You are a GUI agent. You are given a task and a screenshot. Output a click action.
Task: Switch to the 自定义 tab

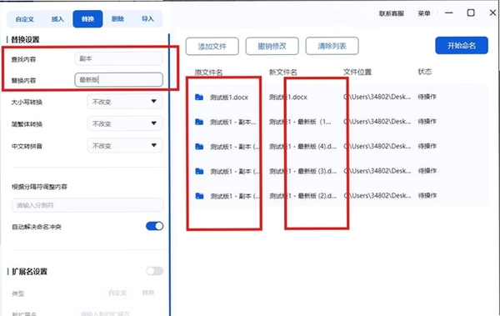coord(24,19)
